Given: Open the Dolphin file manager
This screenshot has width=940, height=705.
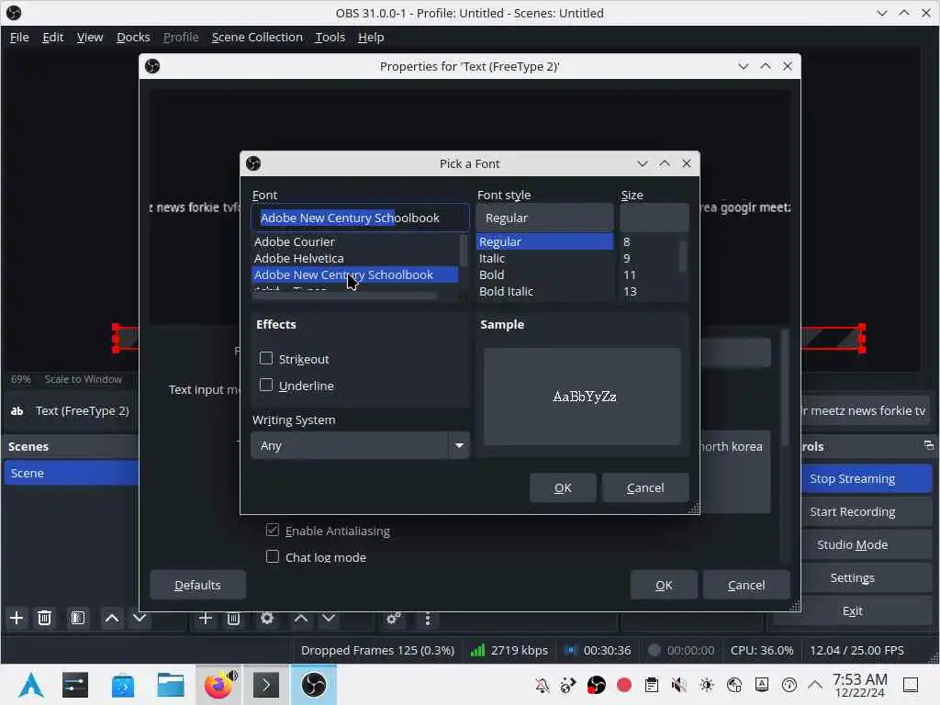Looking at the screenshot, I should (x=170, y=685).
